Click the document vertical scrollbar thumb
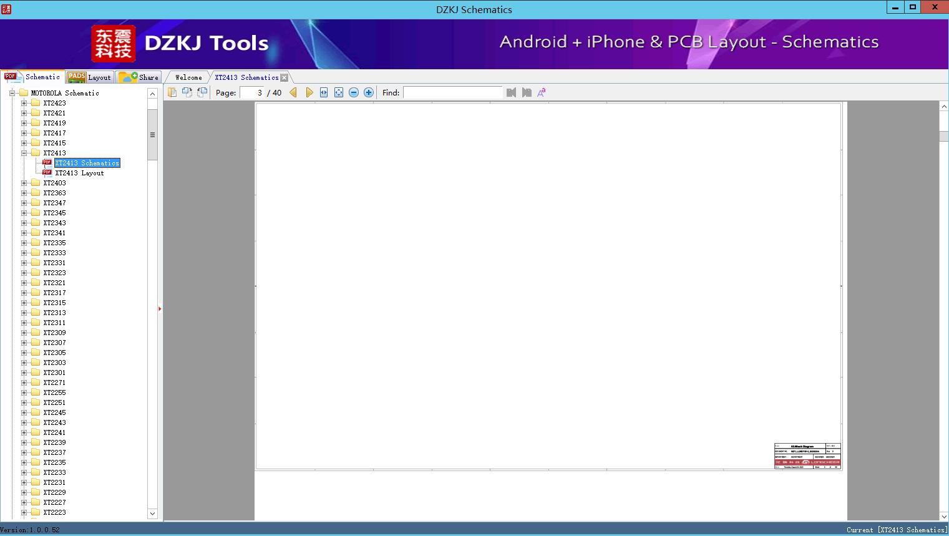 tap(944, 137)
